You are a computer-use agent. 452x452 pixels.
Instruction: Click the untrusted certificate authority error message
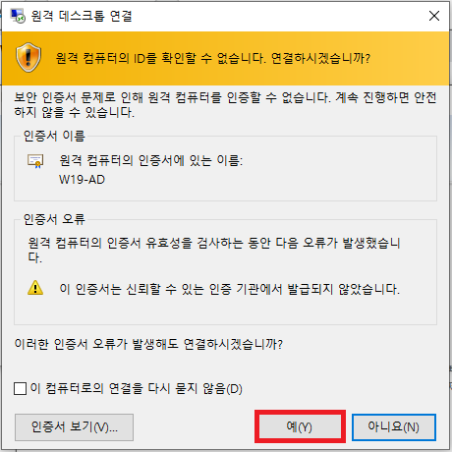pos(229,289)
